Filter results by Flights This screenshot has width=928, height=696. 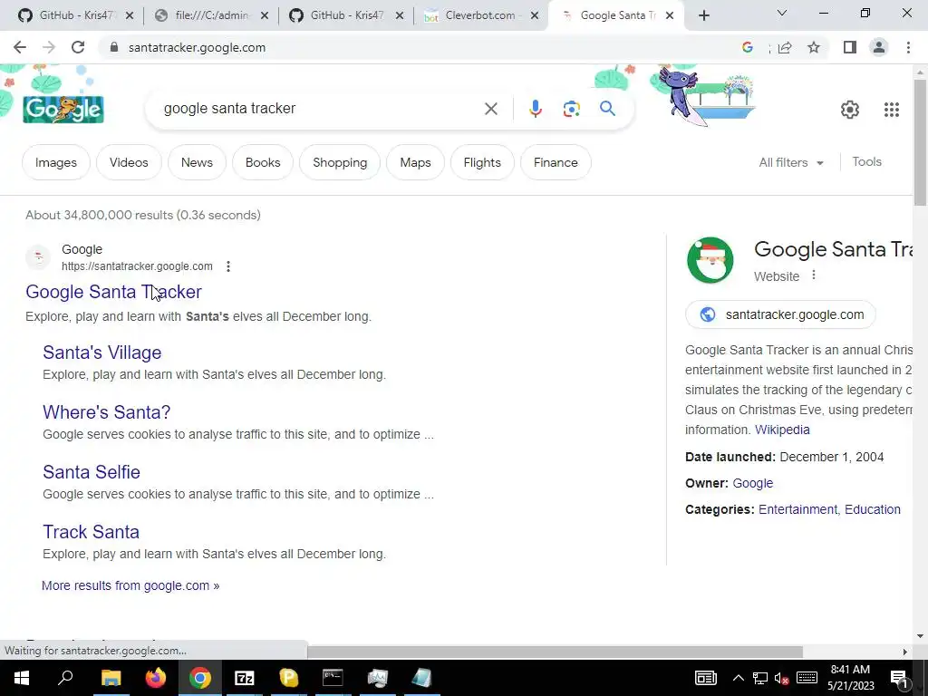[482, 162]
